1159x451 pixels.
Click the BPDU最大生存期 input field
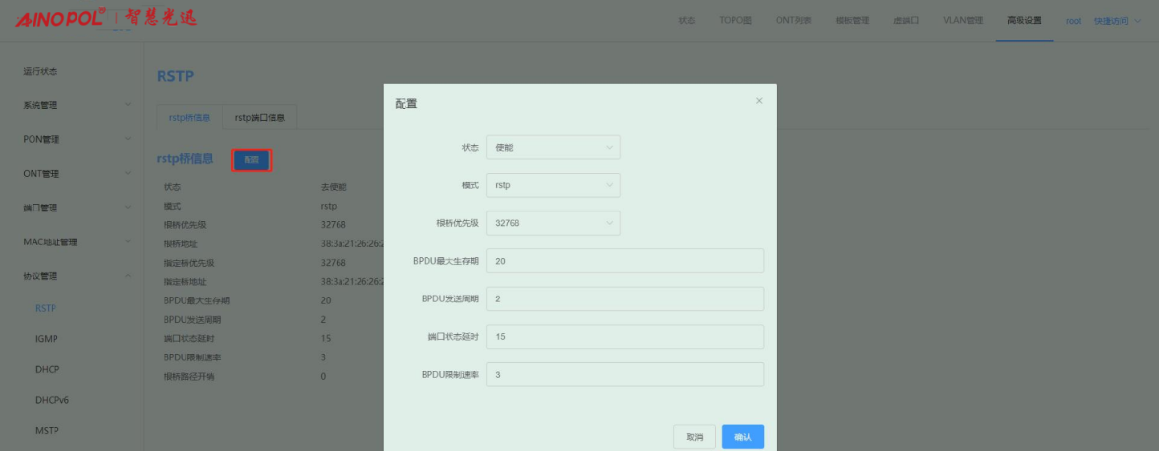click(624, 261)
